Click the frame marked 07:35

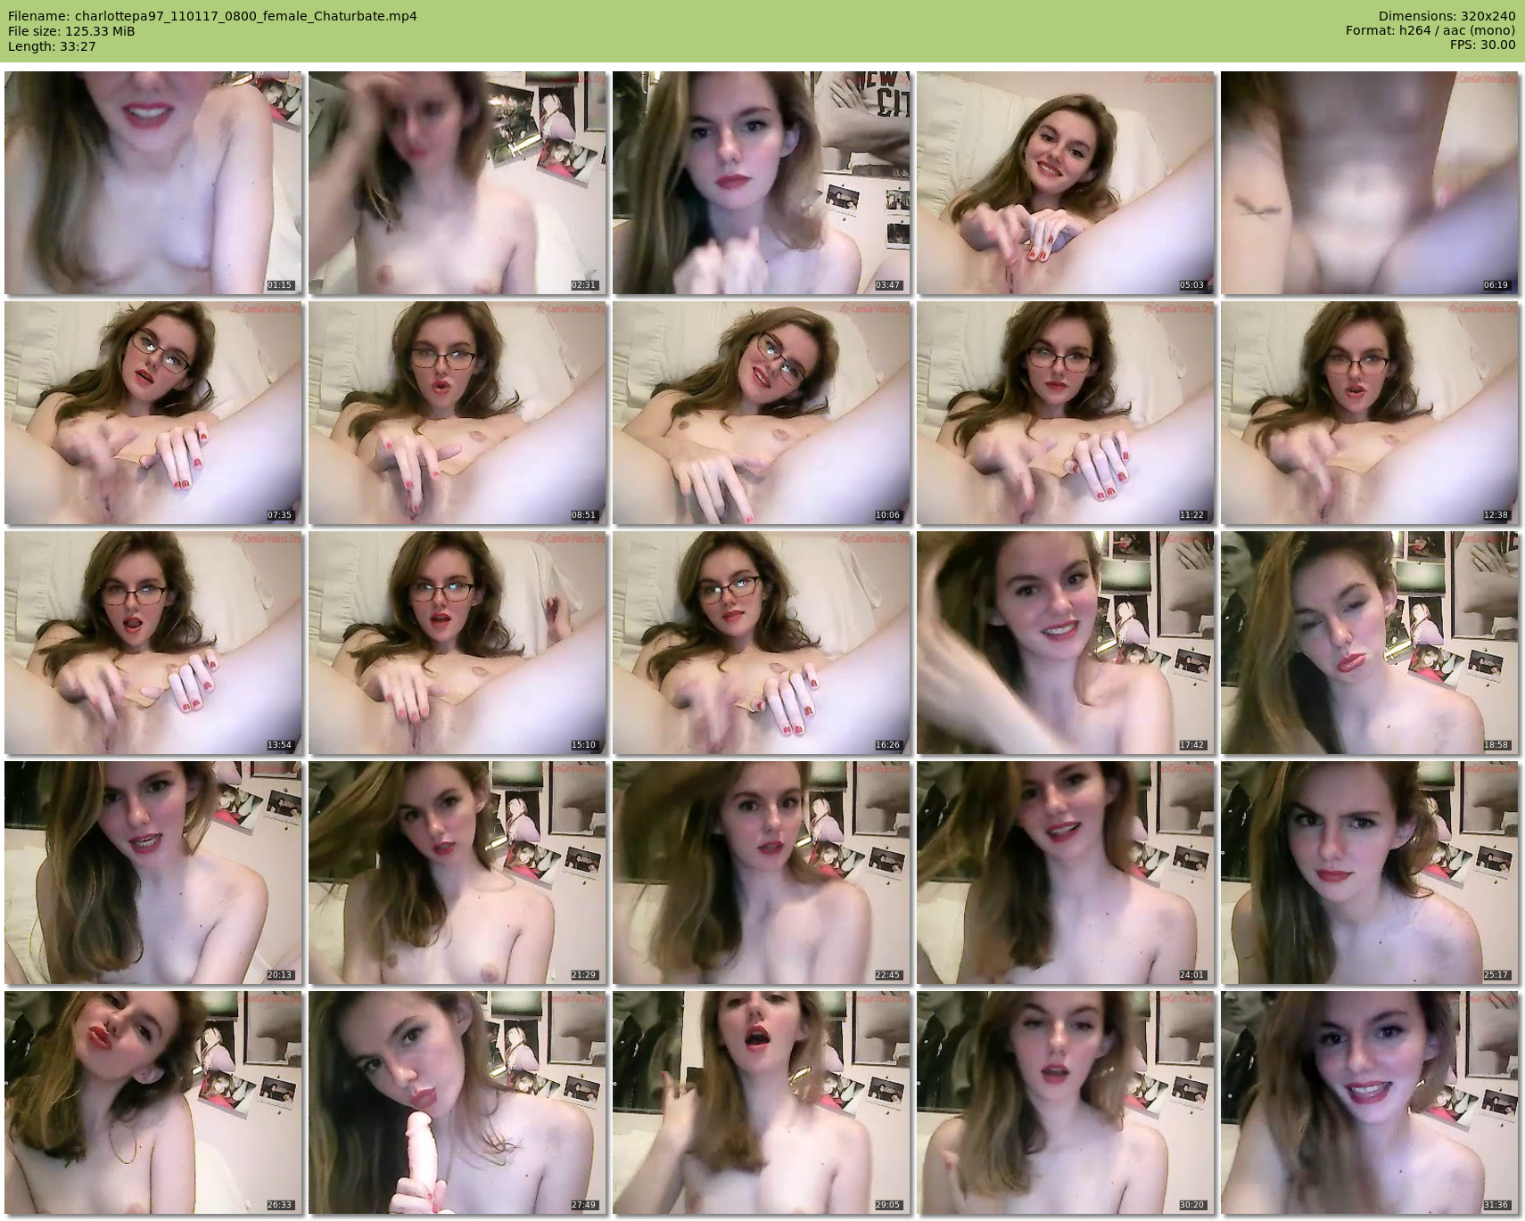coord(153,413)
